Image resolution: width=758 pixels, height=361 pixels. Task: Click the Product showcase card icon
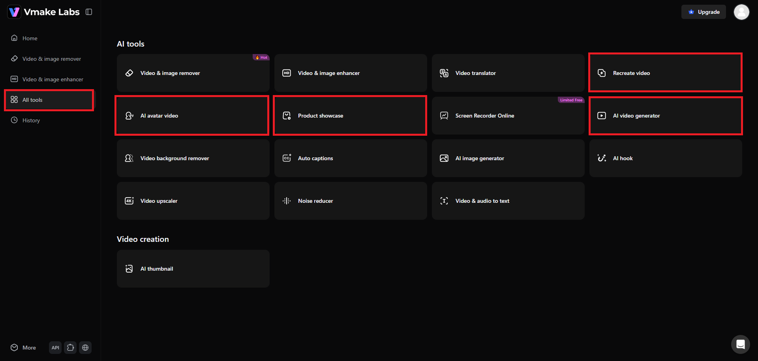287,116
